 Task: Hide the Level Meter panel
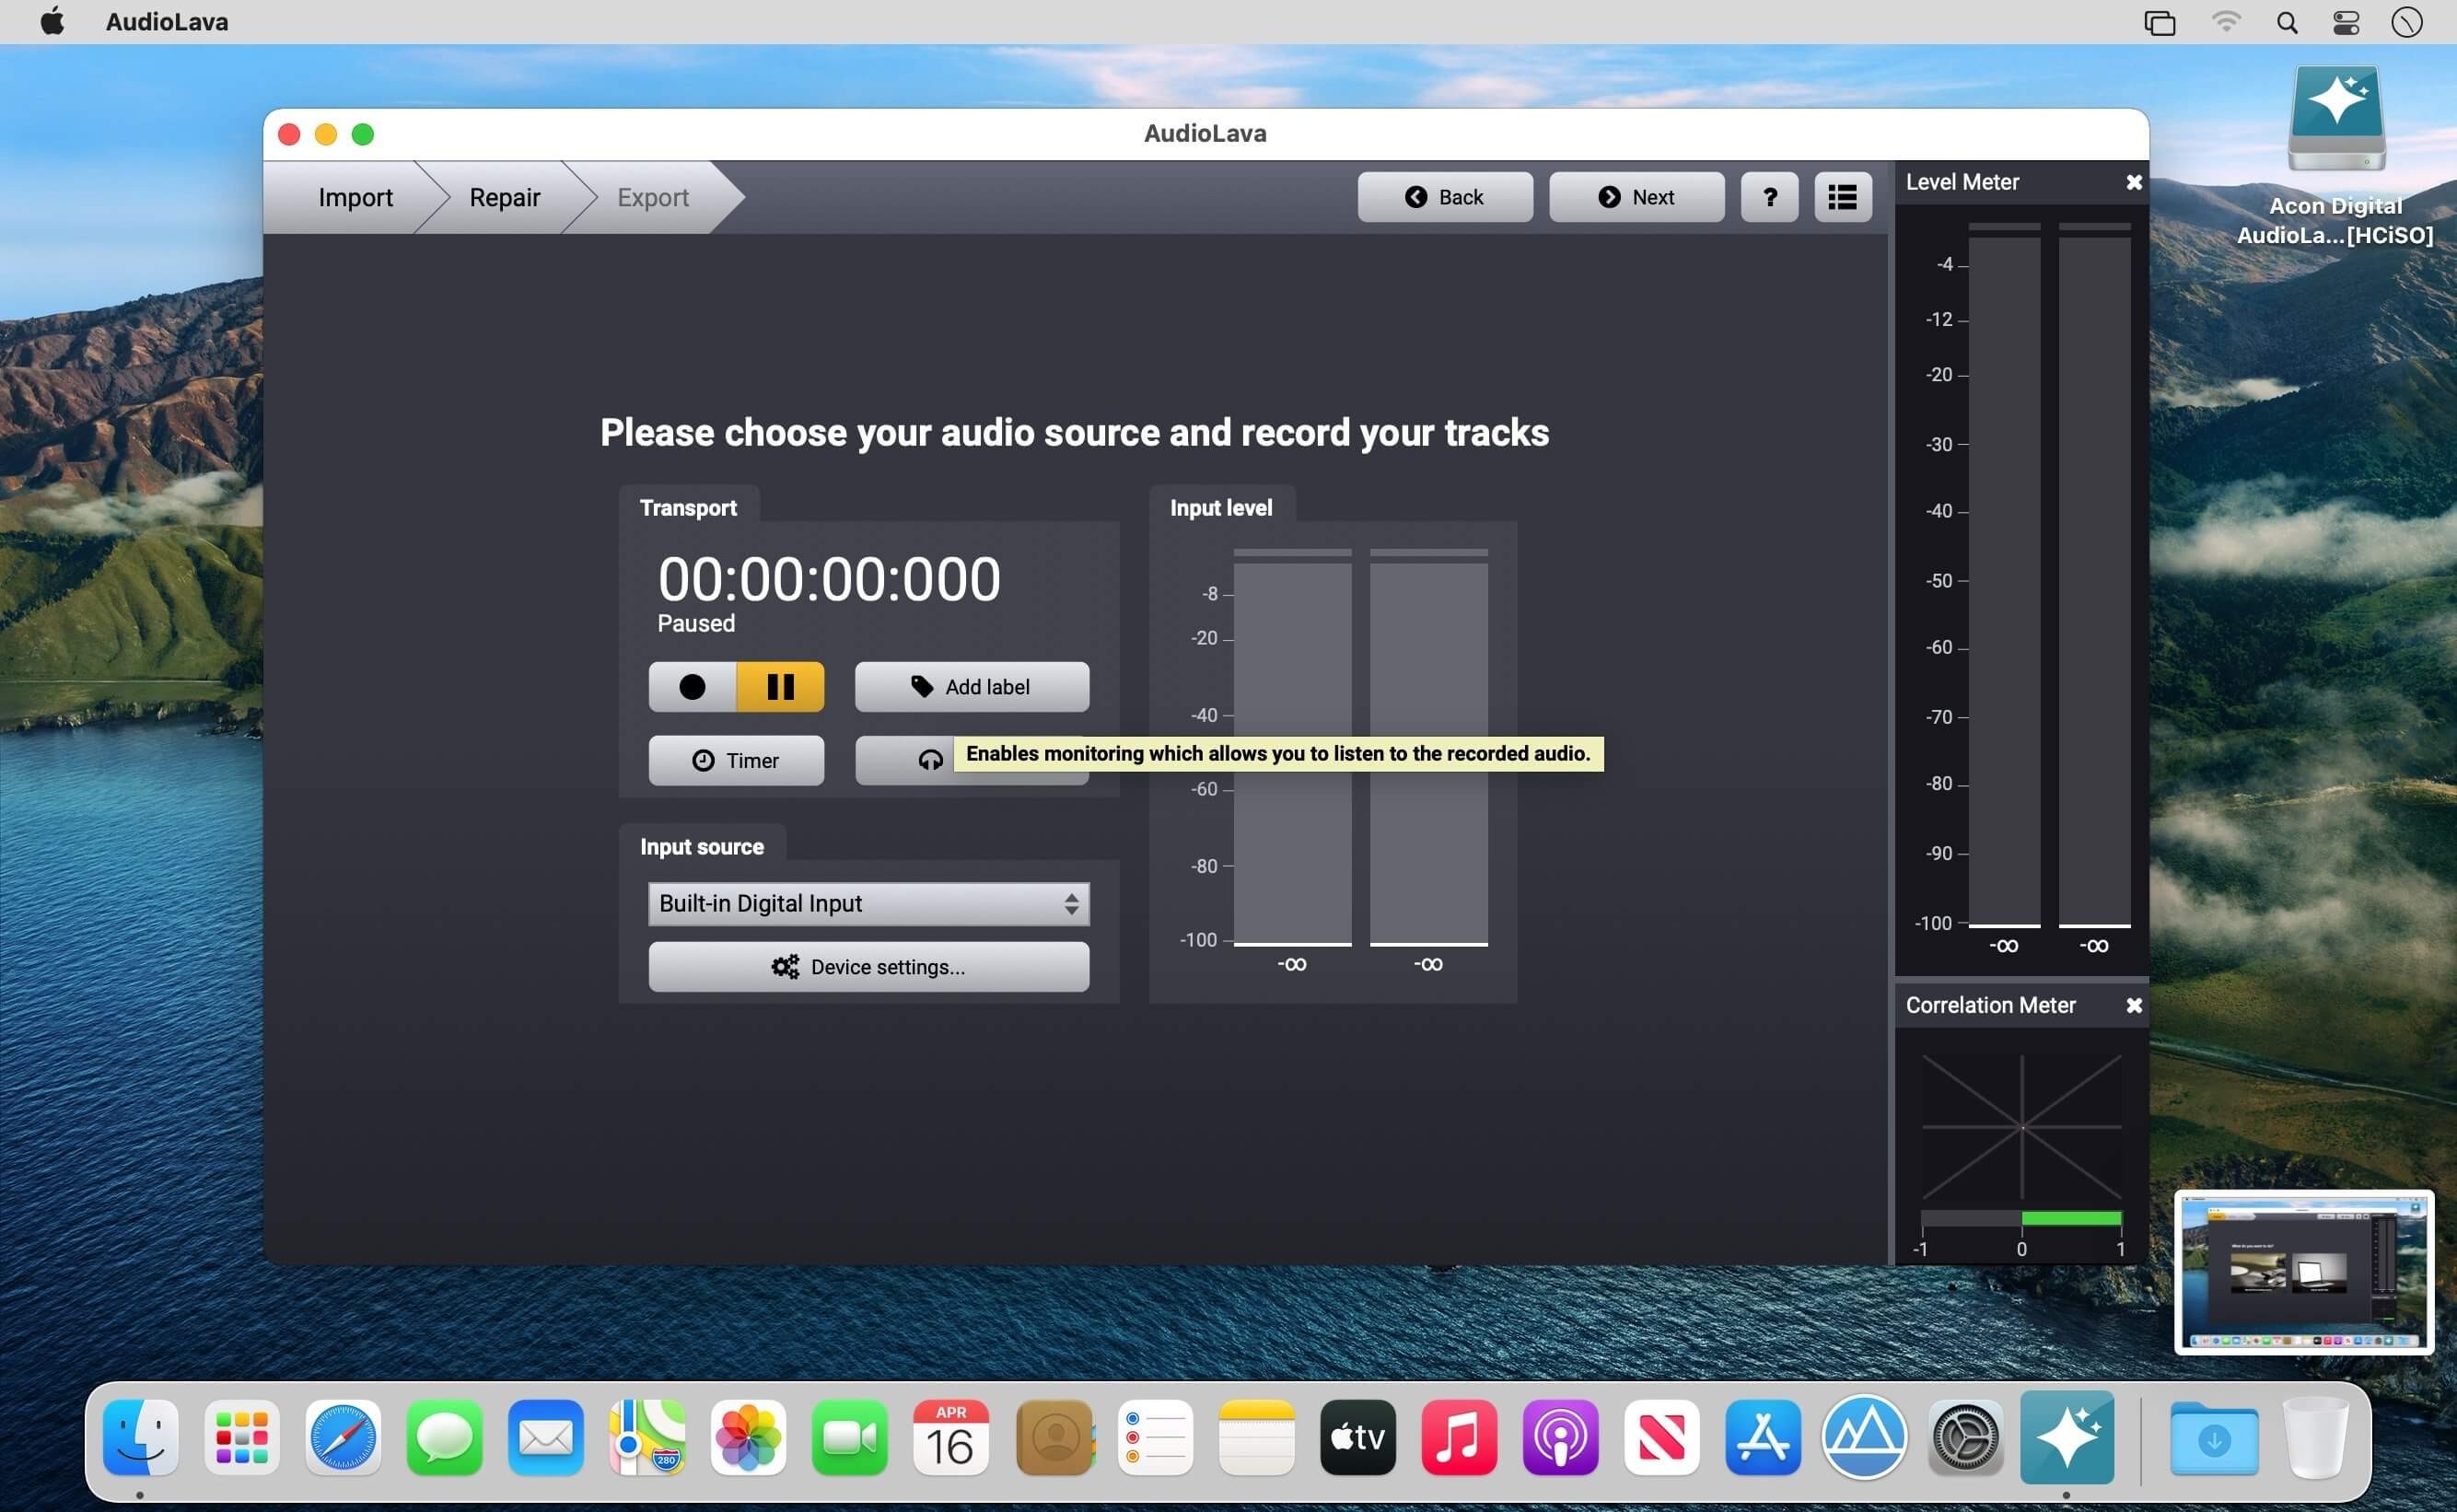point(2134,181)
